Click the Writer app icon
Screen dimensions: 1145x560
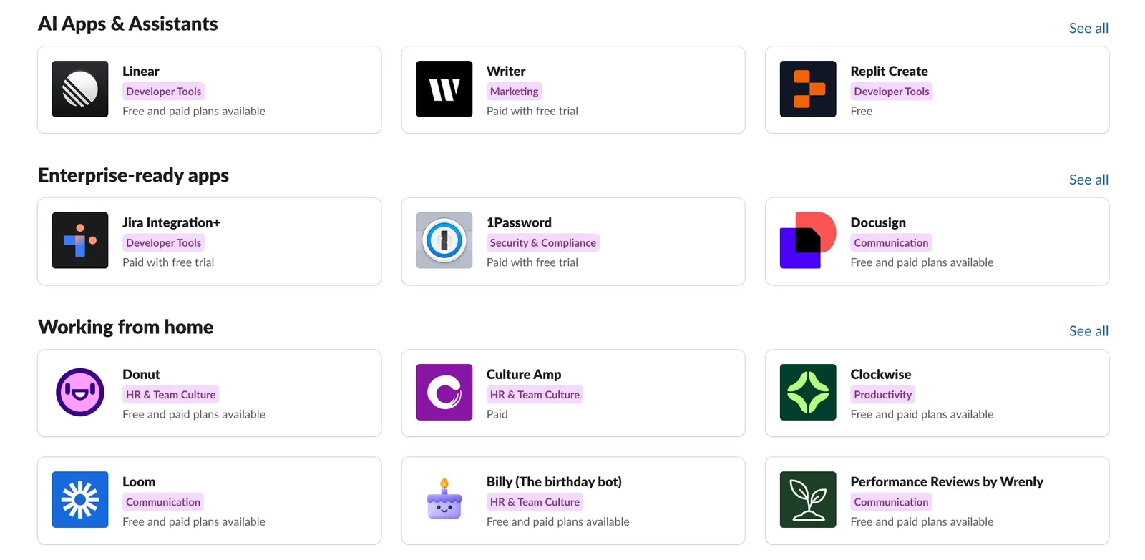point(444,89)
